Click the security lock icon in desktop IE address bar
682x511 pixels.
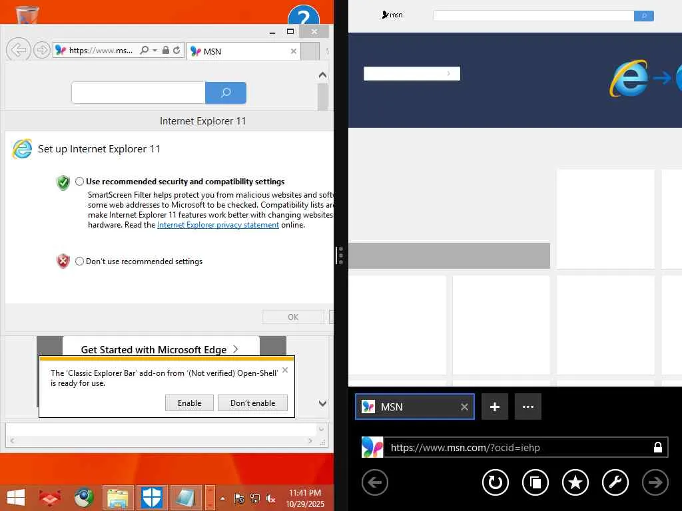166,51
